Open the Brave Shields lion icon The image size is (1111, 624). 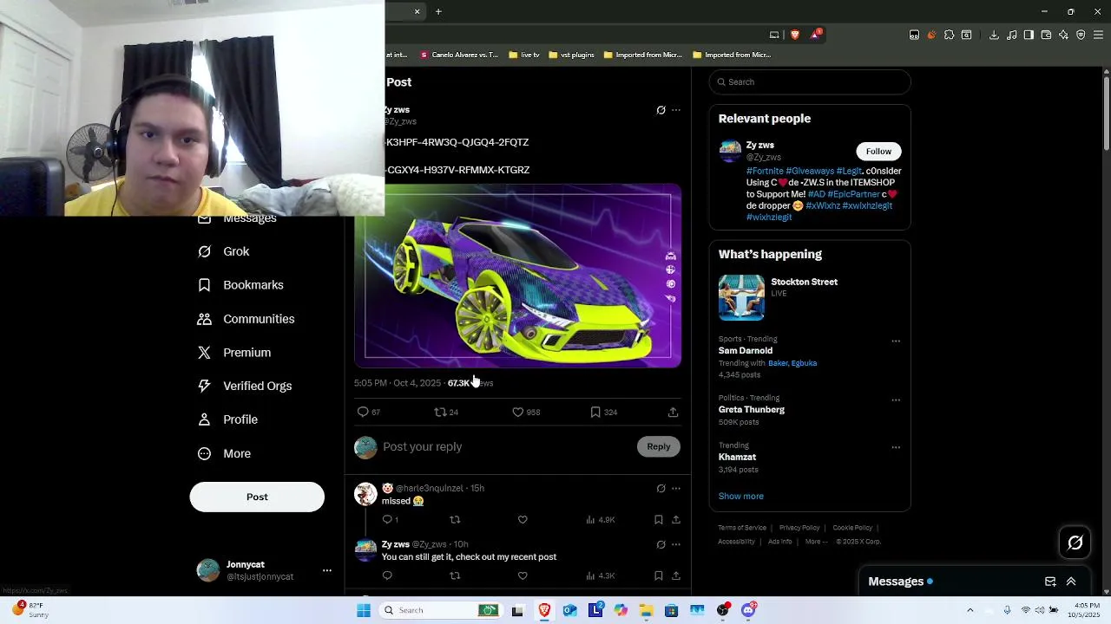(x=794, y=35)
